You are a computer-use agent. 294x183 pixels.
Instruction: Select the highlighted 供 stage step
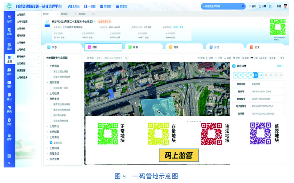point(255,75)
